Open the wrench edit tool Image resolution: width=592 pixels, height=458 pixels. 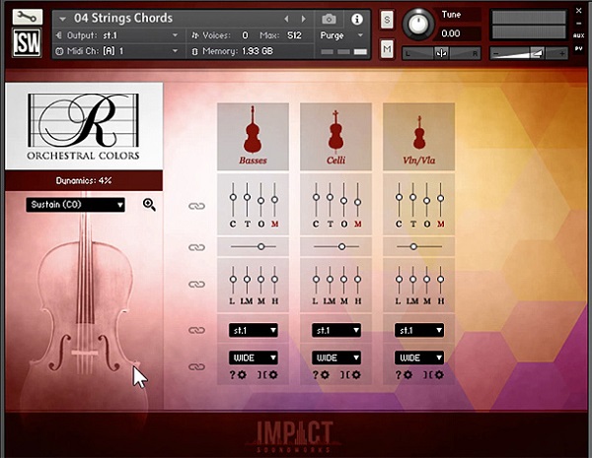[28, 17]
